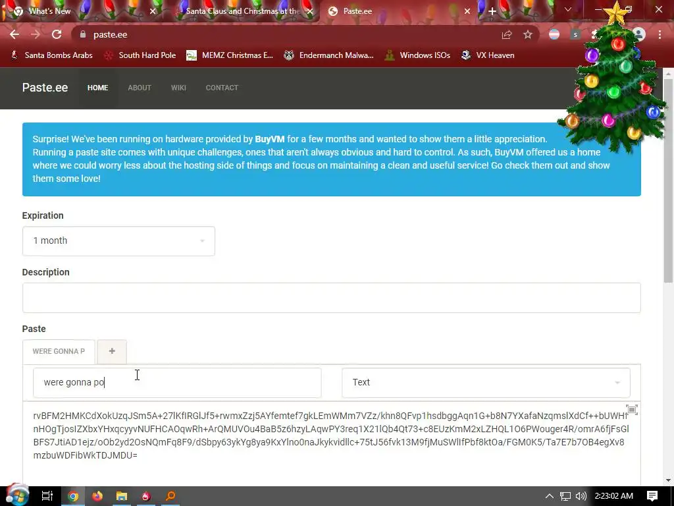Image resolution: width=674 pixels, height=506 pixels.
Task: Open the Windows Start button
Action: pyautogui.click(x=16, y=495)
